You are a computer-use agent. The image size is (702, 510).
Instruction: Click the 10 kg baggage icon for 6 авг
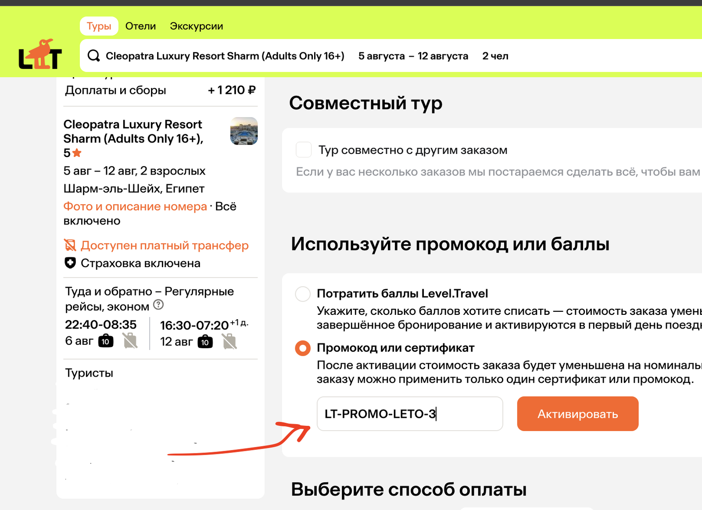tap(106, 341)
